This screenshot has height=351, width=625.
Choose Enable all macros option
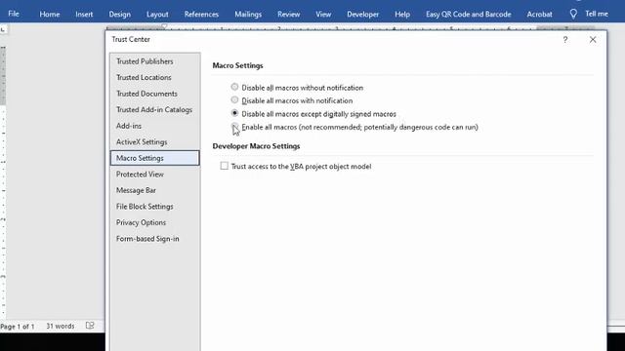[x=234, y=127]
